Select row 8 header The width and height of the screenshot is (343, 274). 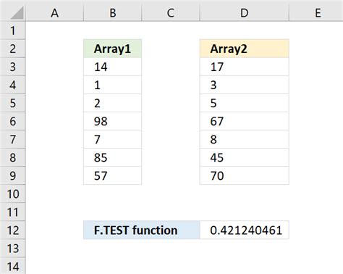point(12,157)
